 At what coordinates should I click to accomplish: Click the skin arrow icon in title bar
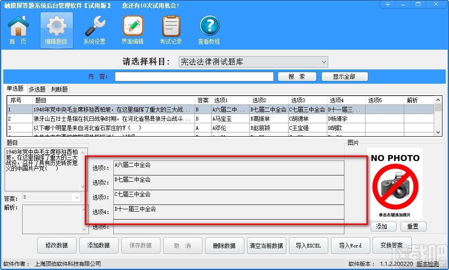click(x=387, y=4)
